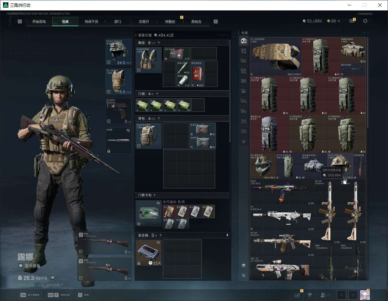Image resolution: width=388 pixels, height=301 pixels.
Task: Select the DASH tactical backpack item
Action: pos(149,135)
